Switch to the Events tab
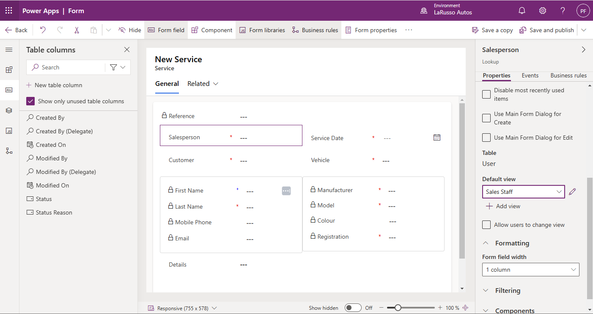 pos(530,75)
